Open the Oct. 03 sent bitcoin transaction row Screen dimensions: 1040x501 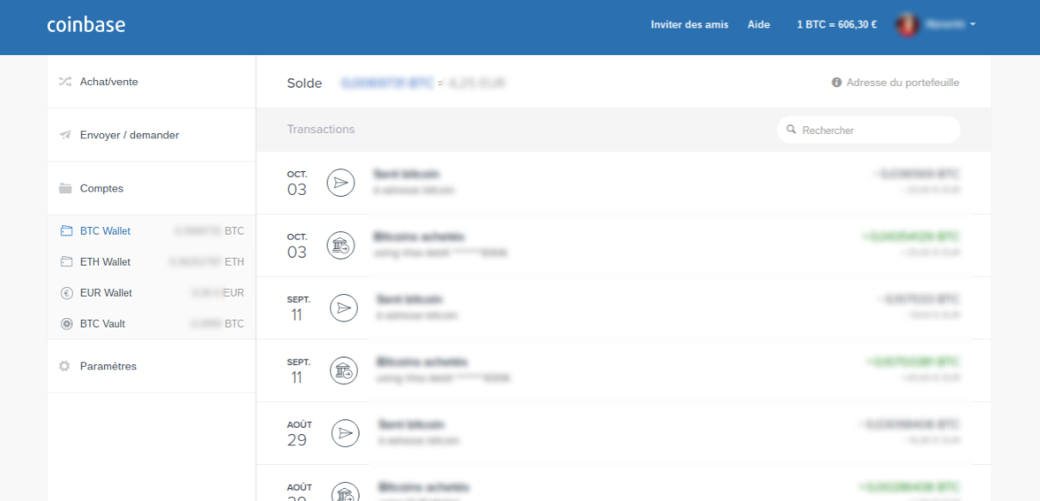click(624, 183)
